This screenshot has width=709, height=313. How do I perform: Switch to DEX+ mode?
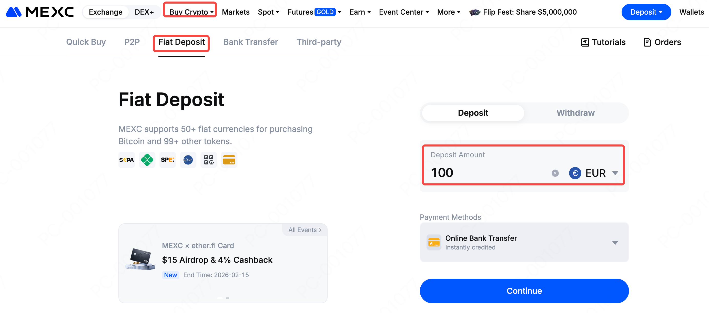point(144,12)
